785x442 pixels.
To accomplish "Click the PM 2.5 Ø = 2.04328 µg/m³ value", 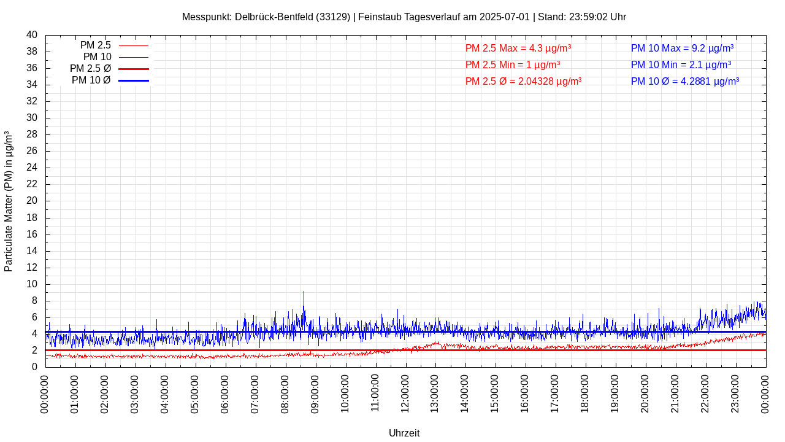I will tap(523, 81).
